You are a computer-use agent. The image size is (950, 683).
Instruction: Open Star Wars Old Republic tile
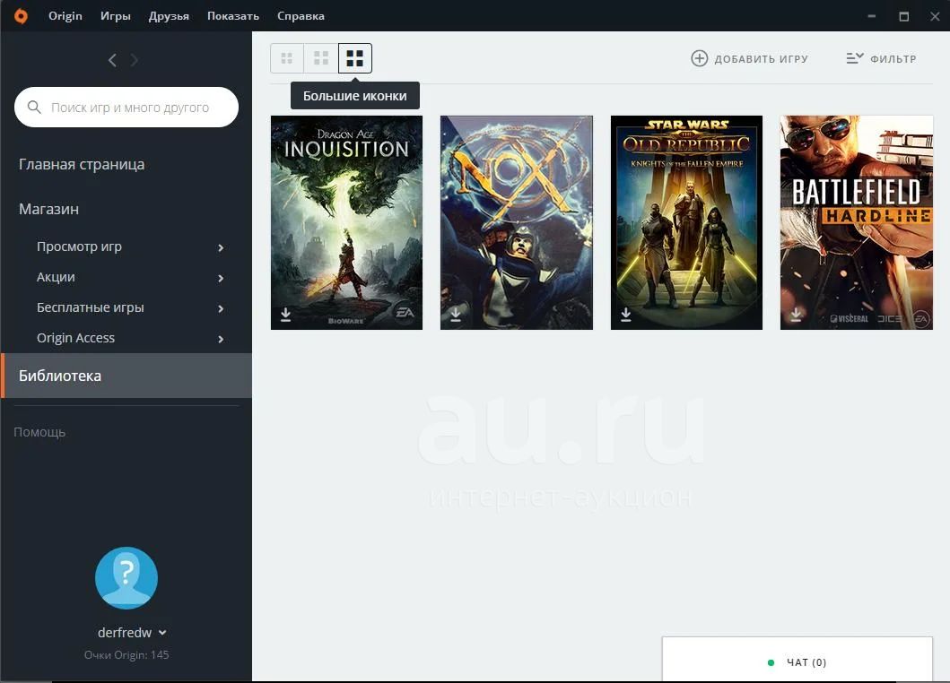tap(686, 223)
